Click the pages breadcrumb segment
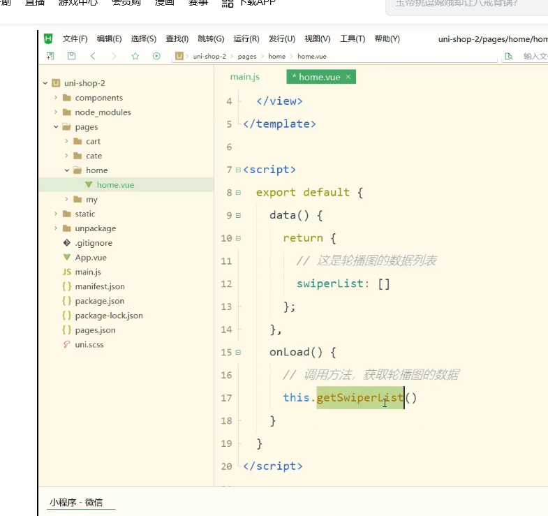Viewport: 548px width, 516px height. [247, 56]
